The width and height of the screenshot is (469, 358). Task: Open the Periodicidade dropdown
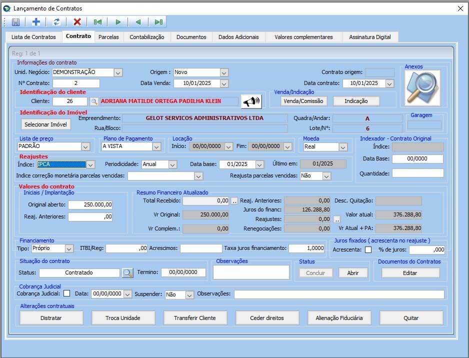click(172, 164)
